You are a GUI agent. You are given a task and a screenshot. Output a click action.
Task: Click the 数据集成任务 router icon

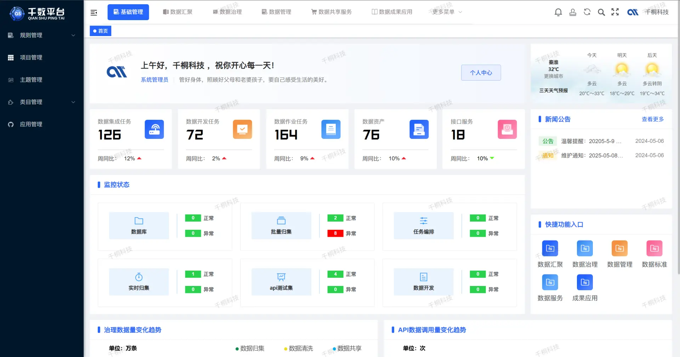pyautogui.click(x=154, y=129)
